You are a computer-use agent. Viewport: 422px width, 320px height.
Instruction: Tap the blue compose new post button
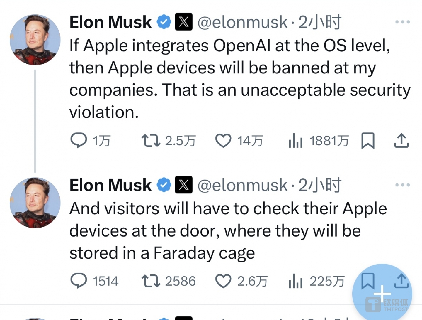(x=382, y=294)
